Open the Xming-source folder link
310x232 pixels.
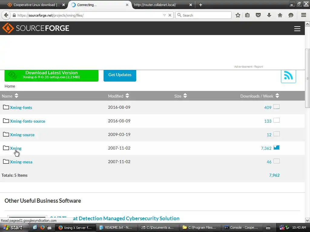pos(22,135)
